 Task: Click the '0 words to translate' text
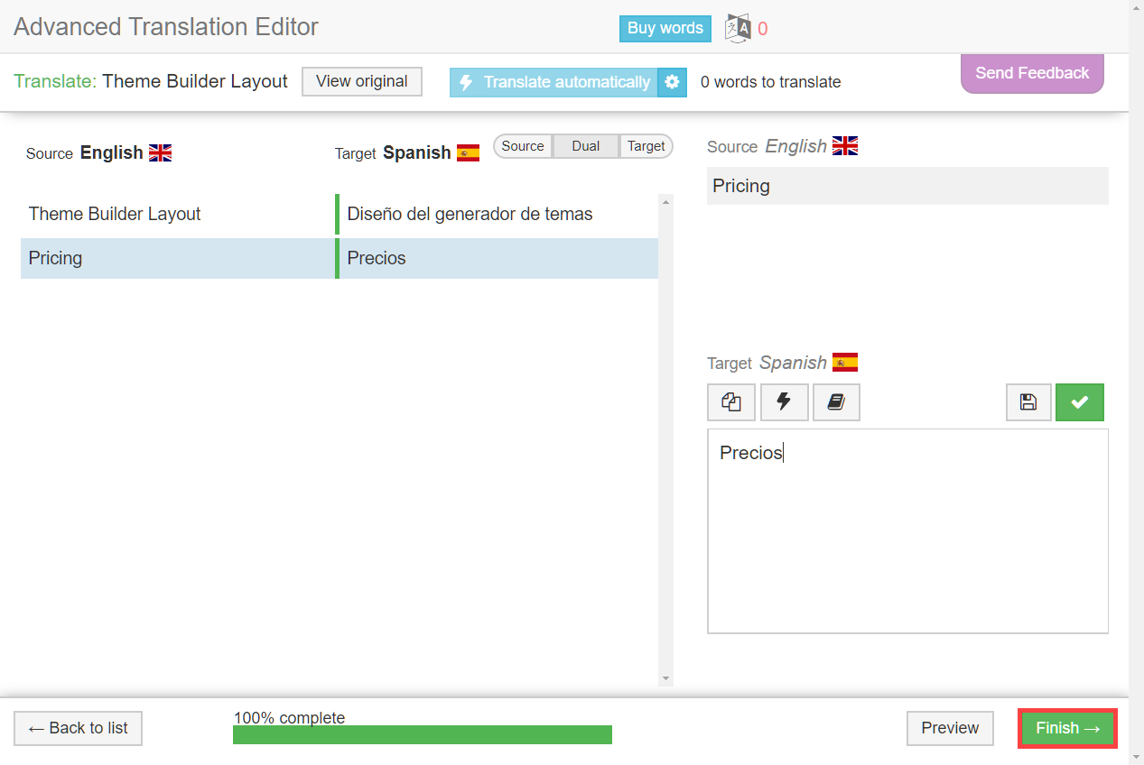tap(770, 82)
